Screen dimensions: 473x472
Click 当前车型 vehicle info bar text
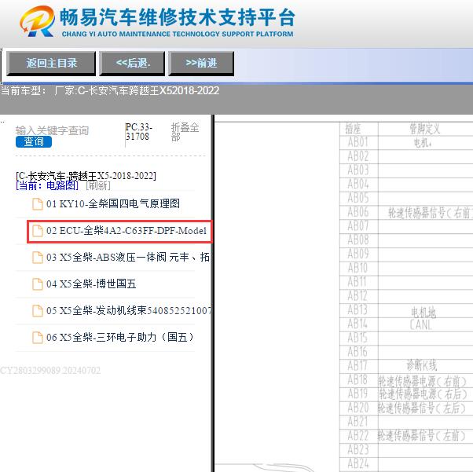[110, 90]
